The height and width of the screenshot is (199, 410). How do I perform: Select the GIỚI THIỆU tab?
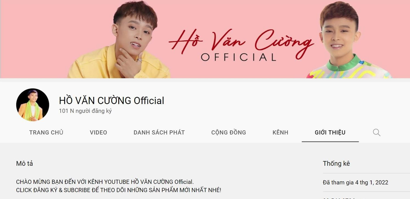330,132
